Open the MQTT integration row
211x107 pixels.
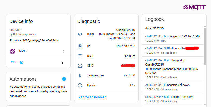coord(38,51)
